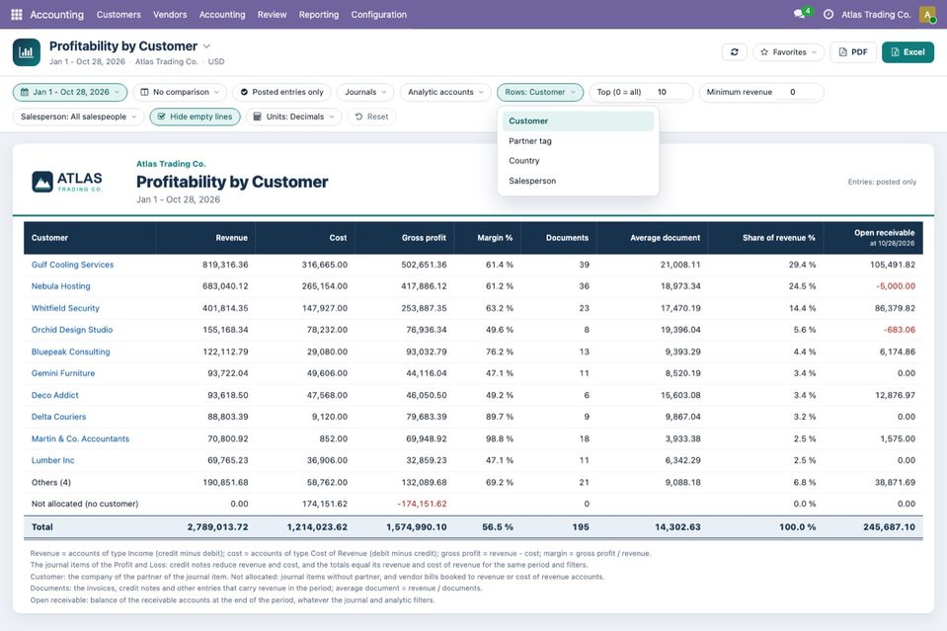Open the Reporting top menu
Image resolution: width=947 pixels, height=631 pixels.
coord(319,15)
